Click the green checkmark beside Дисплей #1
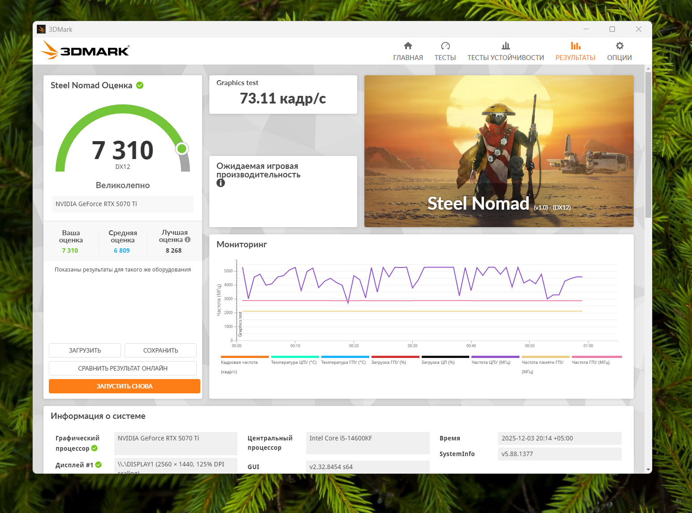Screen dimensions: 692x513 (99, 465)
